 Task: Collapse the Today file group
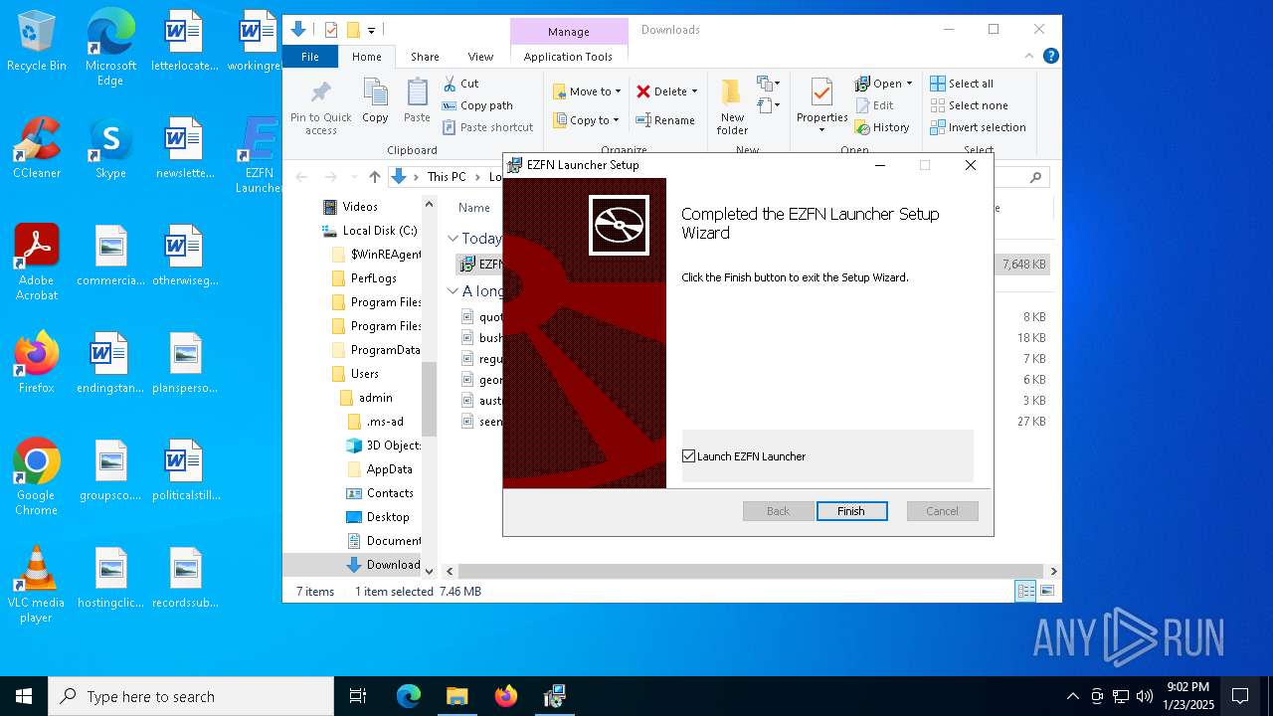click(453, 239)
